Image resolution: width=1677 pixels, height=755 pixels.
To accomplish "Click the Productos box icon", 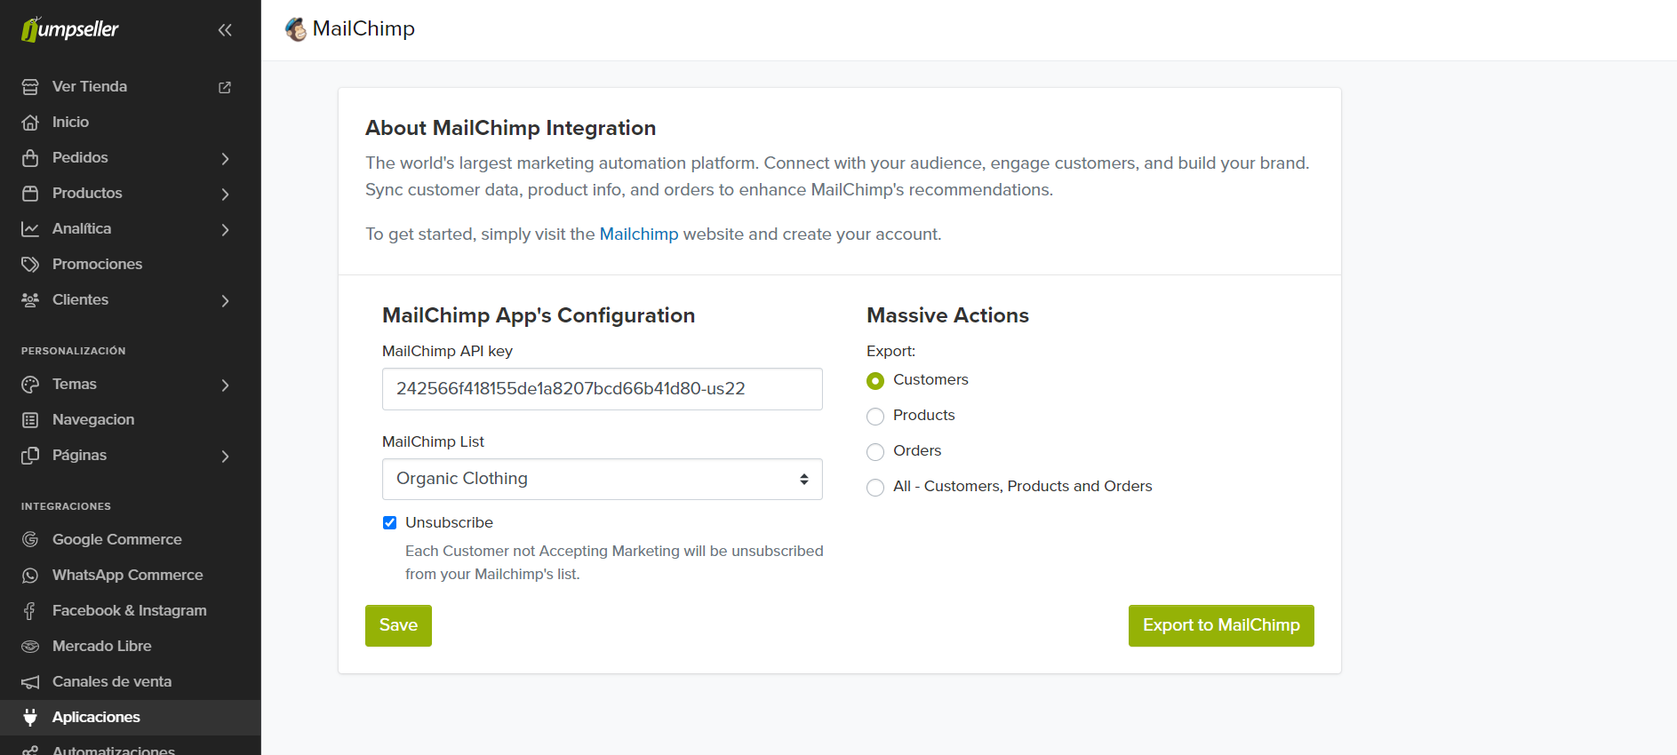I will click(x=30, y=194).
